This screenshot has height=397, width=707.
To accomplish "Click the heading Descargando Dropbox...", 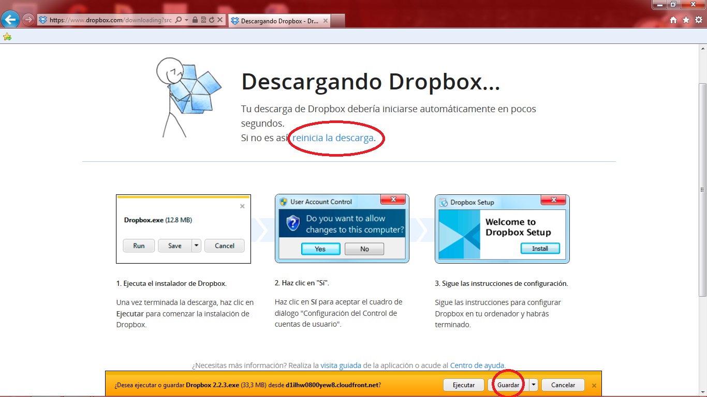I will (371, 81).
